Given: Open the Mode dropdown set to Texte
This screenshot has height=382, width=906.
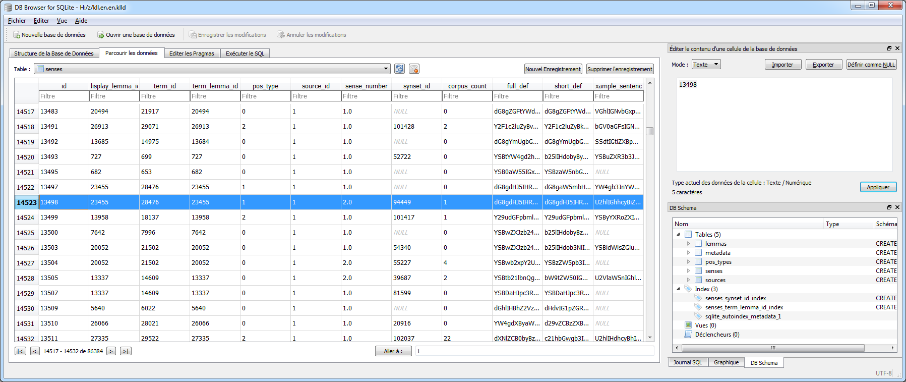Looking at the screenshot, I should tap(705, 65).
